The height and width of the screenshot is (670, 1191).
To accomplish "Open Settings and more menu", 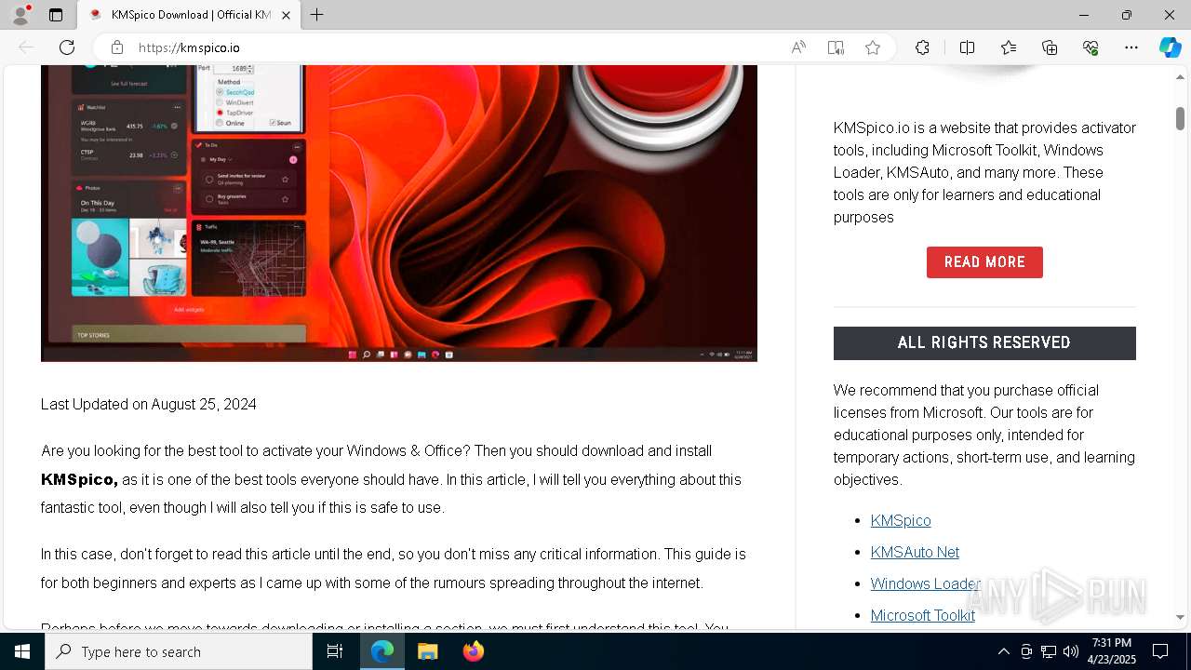I will (1131, 47).
